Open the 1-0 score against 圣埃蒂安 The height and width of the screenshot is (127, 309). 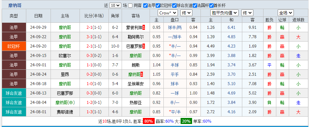[x=90, y=84]
